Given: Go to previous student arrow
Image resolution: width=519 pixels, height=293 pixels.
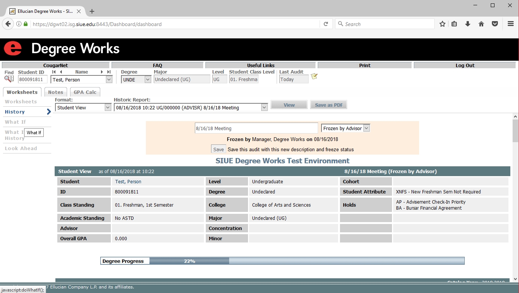Looking at the screenshot, I should point(61,72).
